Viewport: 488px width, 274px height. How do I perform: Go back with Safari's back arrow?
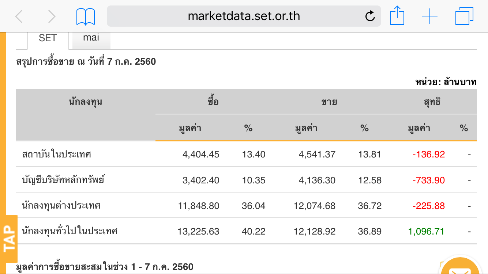(x=19, y=16)
